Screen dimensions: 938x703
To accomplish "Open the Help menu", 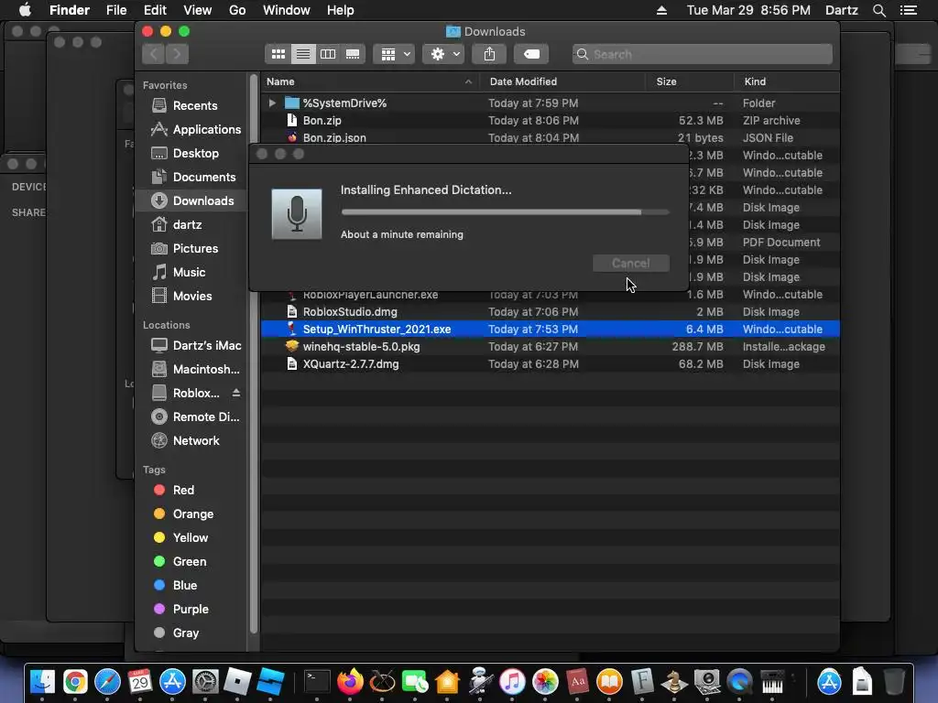I will point(341,10).
